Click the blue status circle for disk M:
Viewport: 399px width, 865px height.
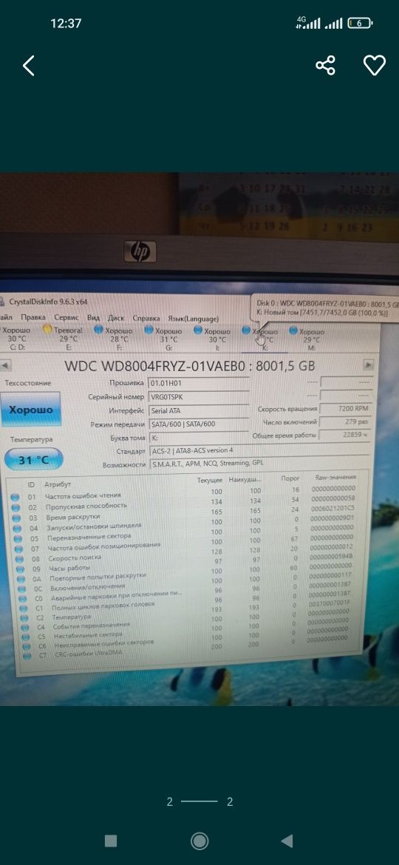[293, 330]
